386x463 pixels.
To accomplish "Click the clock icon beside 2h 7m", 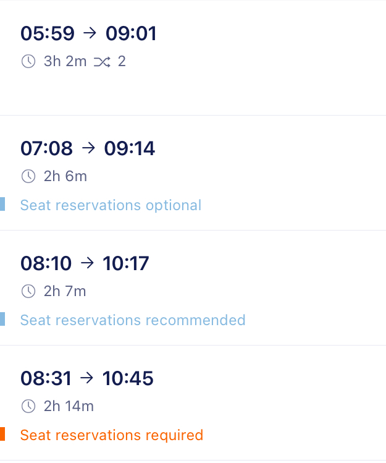I will pyautogui.click(x=28, y=291).
